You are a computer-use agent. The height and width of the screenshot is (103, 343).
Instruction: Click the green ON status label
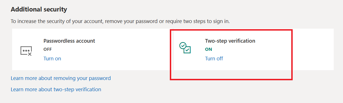click(x=209, y=49)
